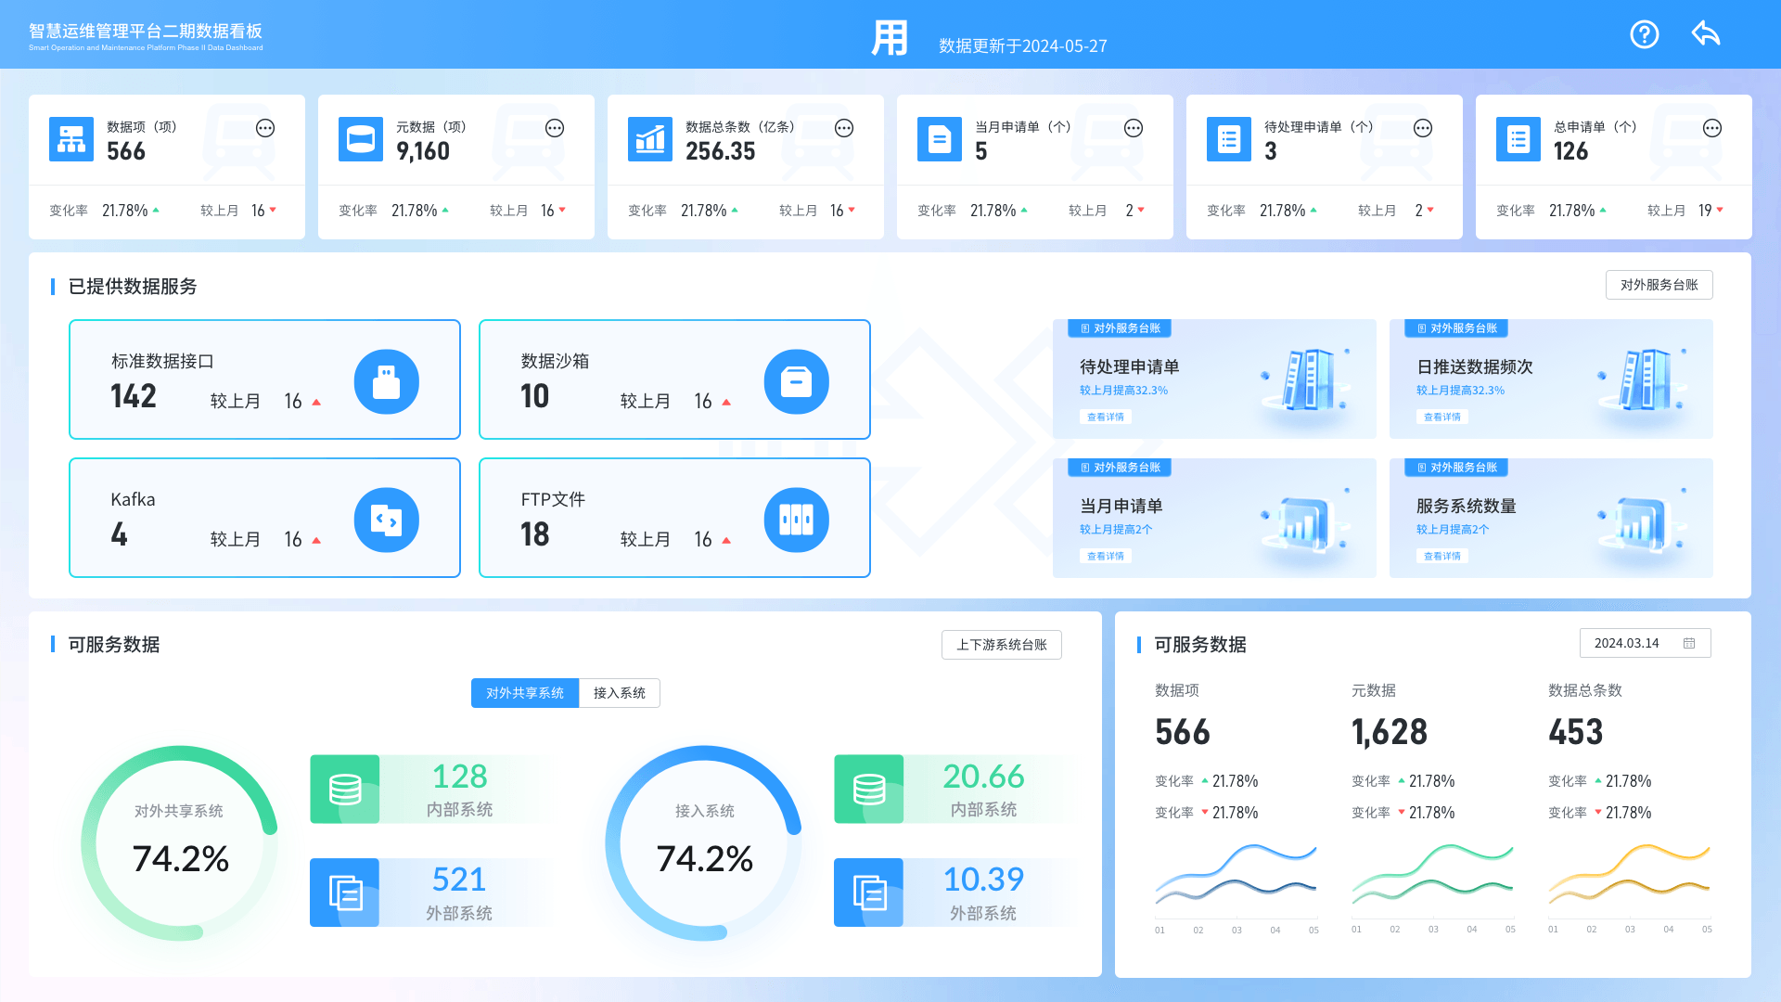Click the yellow 数据总条数 trend line chart
Image resolution: width=1781 pixels, height=1002 pixels.
pyautogui.click(x=1629, y=873)
